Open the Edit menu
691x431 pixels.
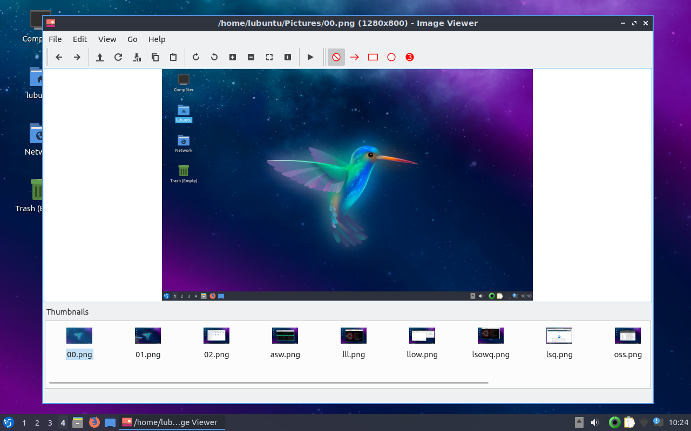point(80,39)
